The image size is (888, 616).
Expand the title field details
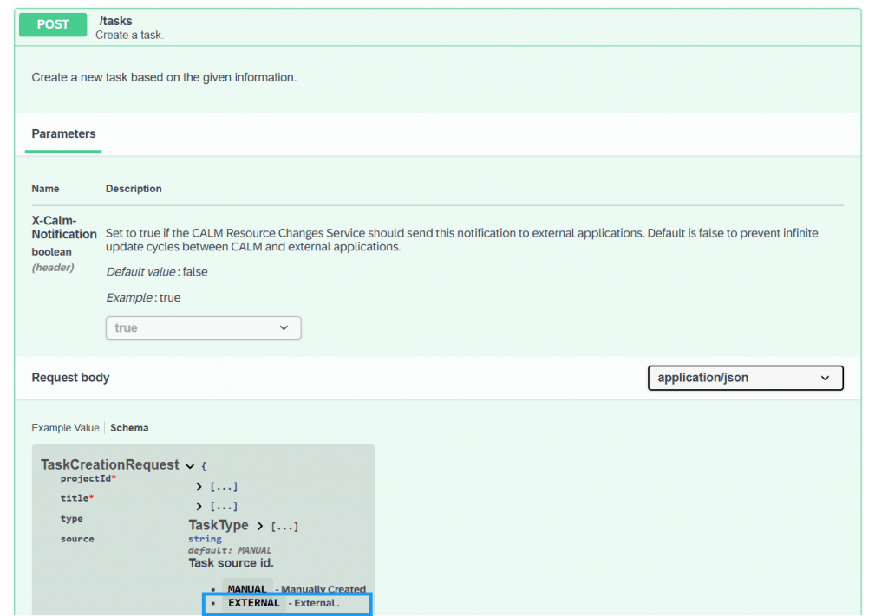[x=199, y=506]
